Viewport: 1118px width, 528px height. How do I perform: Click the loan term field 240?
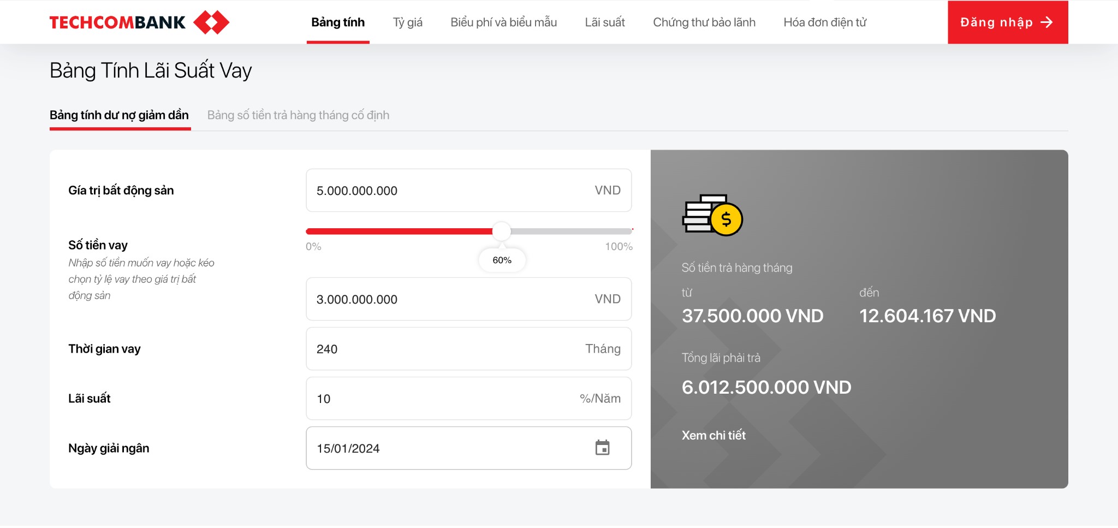(x=468, y=349)
